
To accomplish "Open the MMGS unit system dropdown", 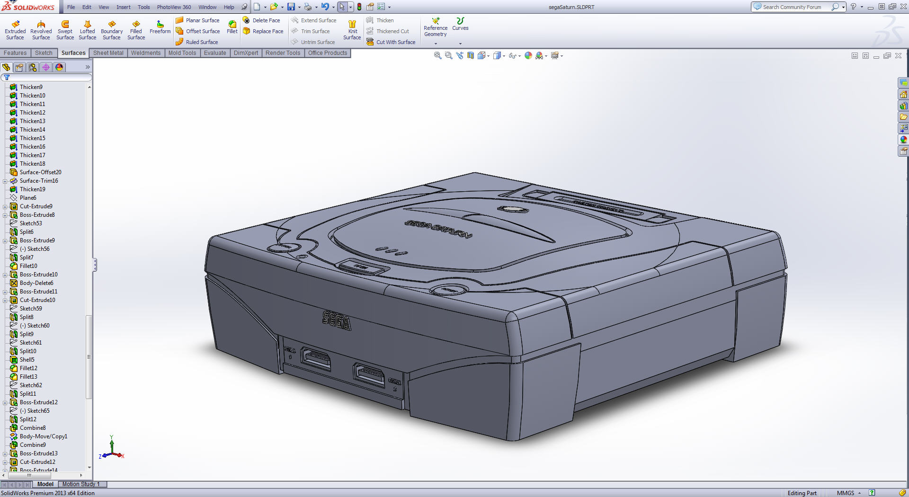I will click(849, 493).
